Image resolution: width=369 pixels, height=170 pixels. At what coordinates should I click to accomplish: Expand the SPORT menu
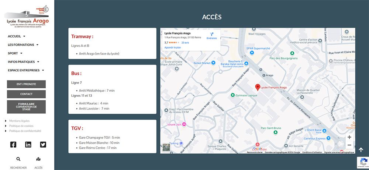point(15,53)
